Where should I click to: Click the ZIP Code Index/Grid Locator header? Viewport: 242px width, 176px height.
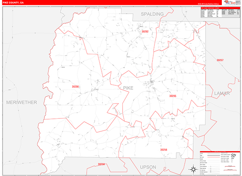point(220,8)
